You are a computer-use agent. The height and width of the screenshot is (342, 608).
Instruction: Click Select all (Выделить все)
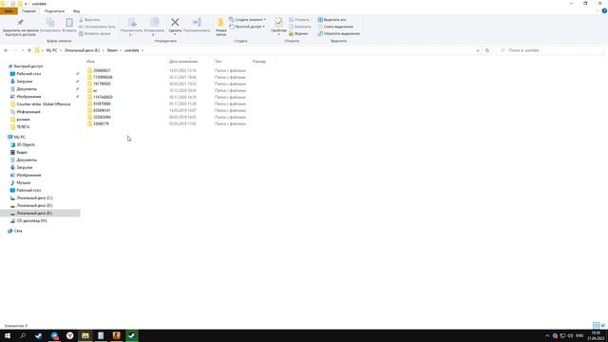point(332,20)
